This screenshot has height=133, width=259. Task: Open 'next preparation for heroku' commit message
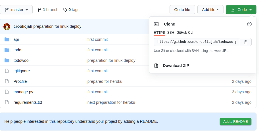(x=111, y=102)
